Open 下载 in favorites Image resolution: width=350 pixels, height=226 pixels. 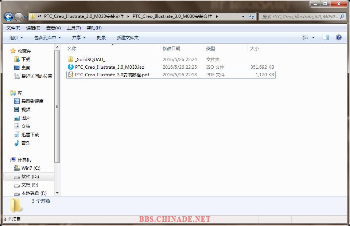(x=26, y=59)
